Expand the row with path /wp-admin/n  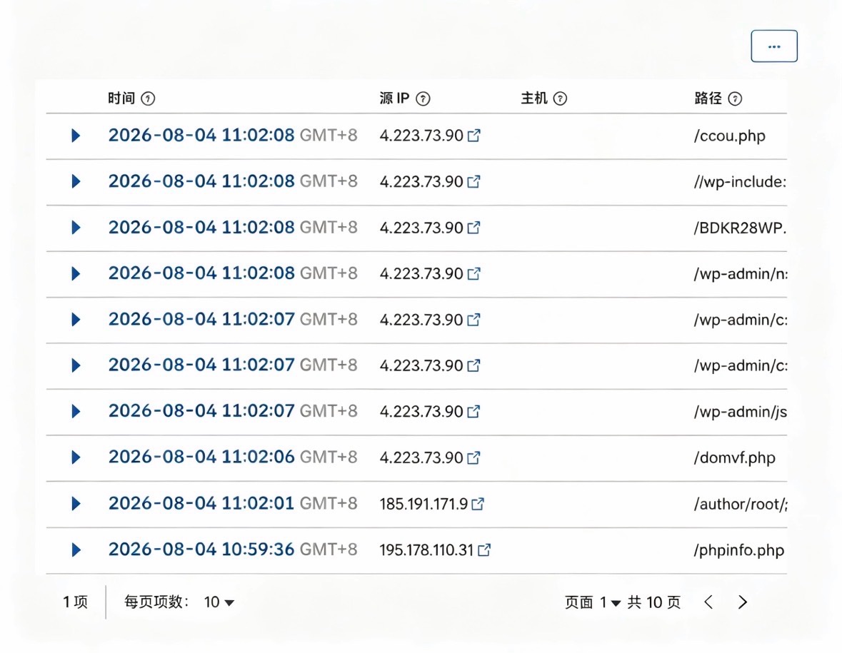click(76, 273)
